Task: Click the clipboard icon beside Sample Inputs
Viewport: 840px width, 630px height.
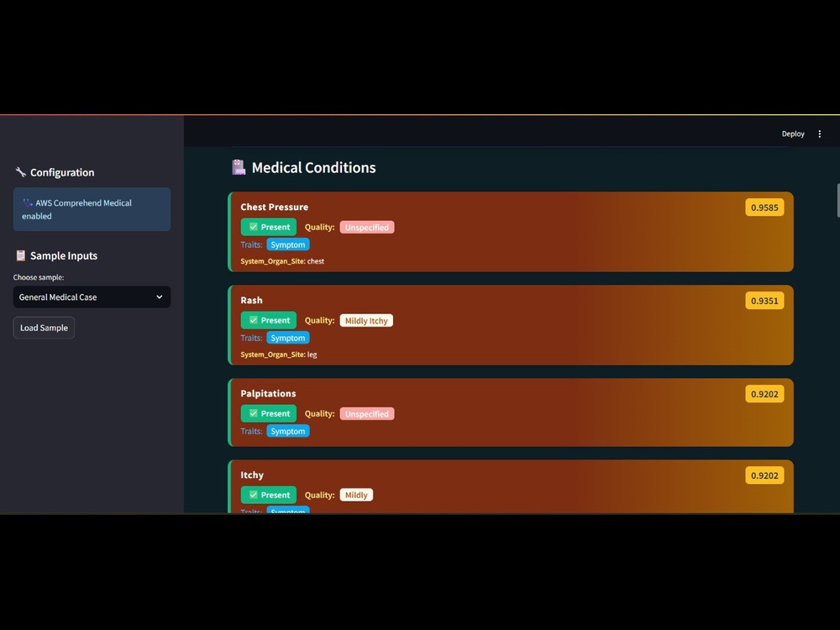Action: [20, 255]
